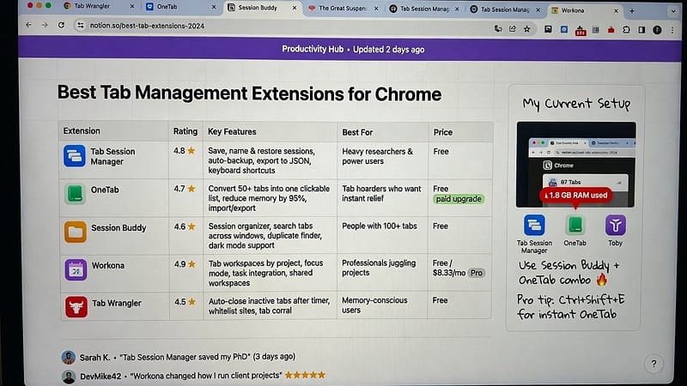Image resolution: width=687 pixels, height=386 pixels.
Task: Click the green paid upgrade tag
Action: [459, 199]
